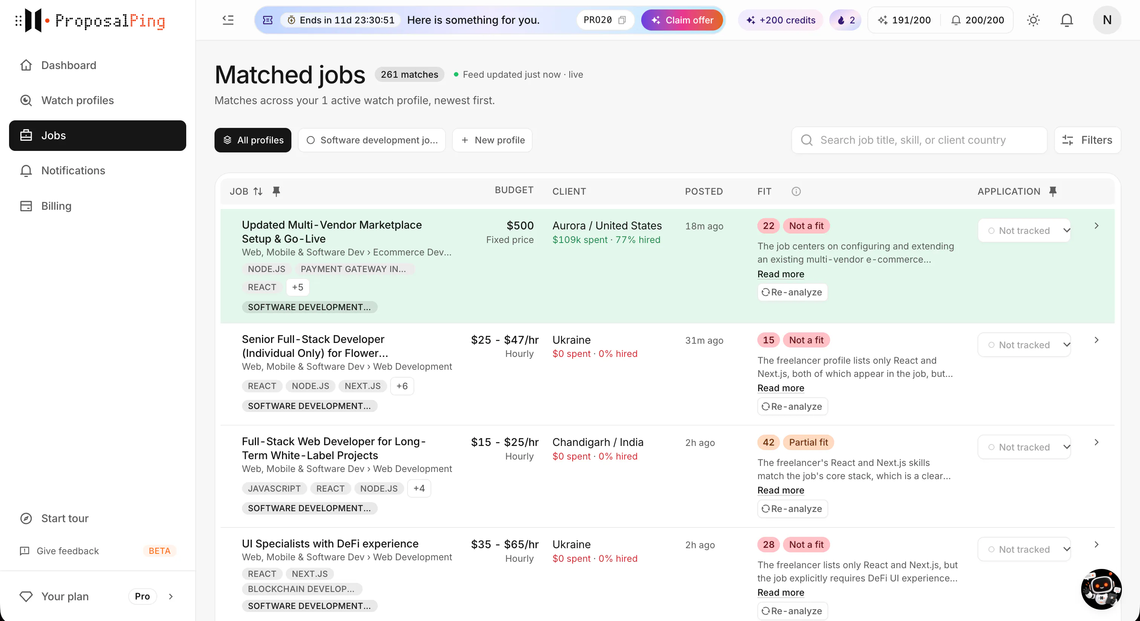Open Watch profiles page
This screenshot has width=1140, height=621.
[x=97, y=100]
